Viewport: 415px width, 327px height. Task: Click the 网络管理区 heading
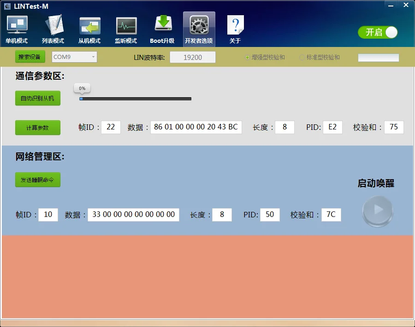(40, 157)
